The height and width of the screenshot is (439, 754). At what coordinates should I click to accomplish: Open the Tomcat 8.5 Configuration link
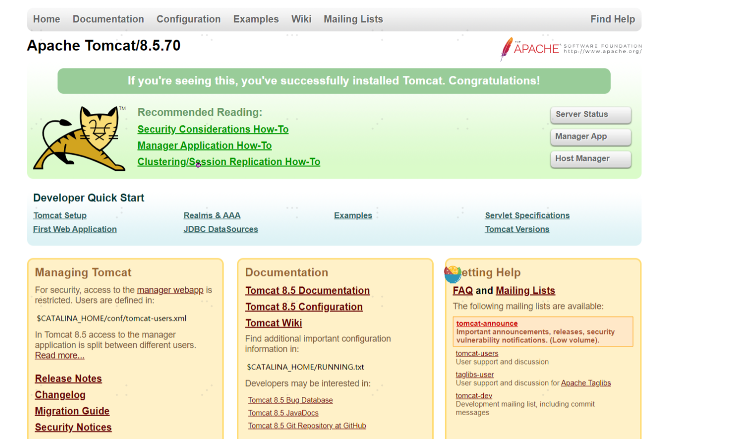(x=304, y=307)
